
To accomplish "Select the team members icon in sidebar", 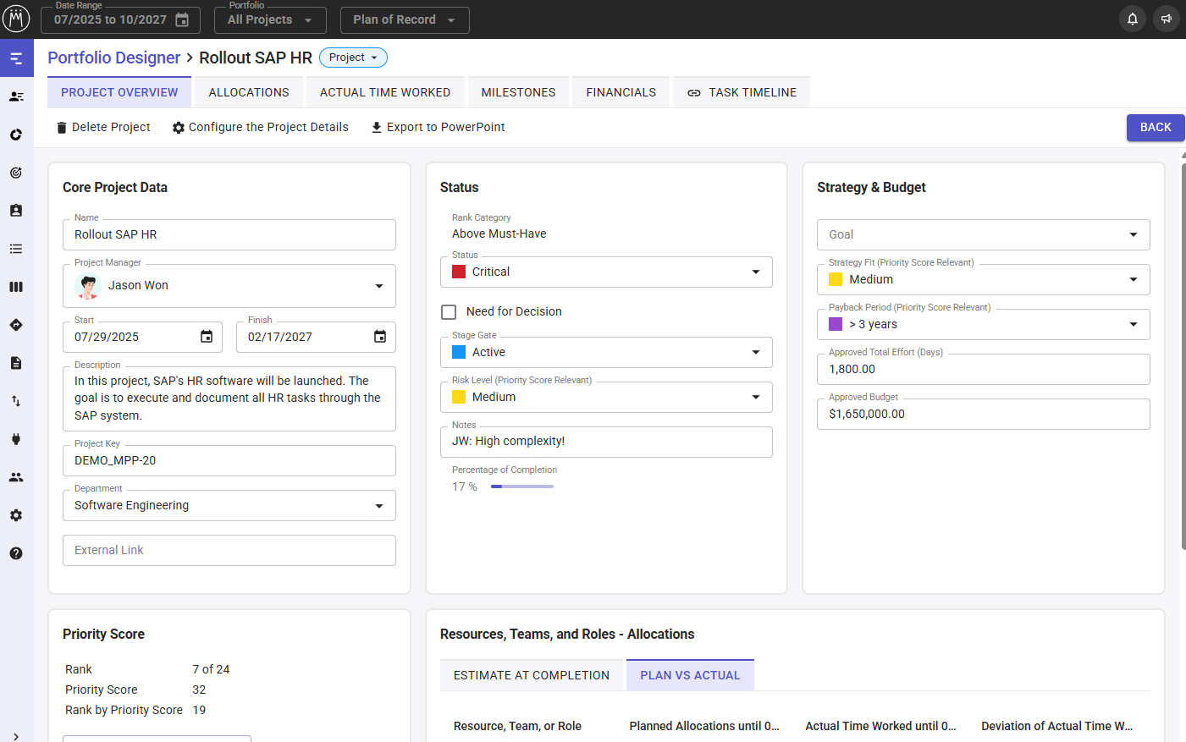I will 16,477.
